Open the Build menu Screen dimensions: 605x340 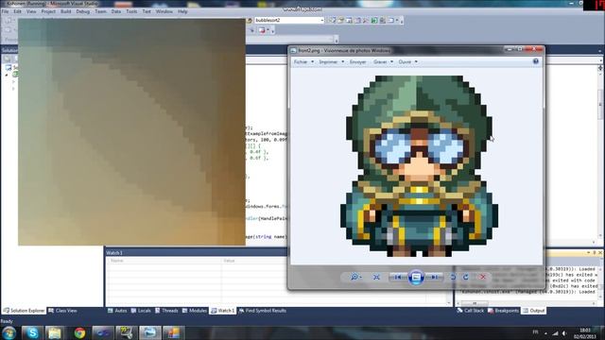[x=65, y=11]
